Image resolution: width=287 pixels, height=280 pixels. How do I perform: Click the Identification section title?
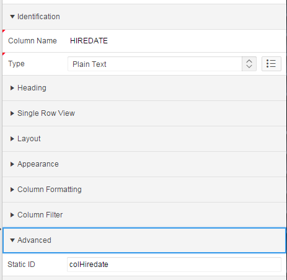[x=38, y=17]
